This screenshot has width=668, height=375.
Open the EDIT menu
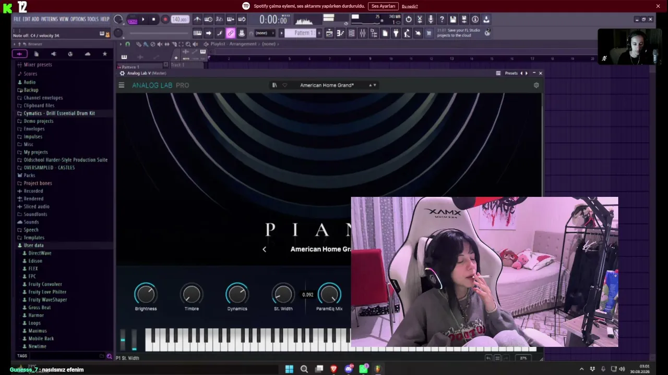(27, 19)
